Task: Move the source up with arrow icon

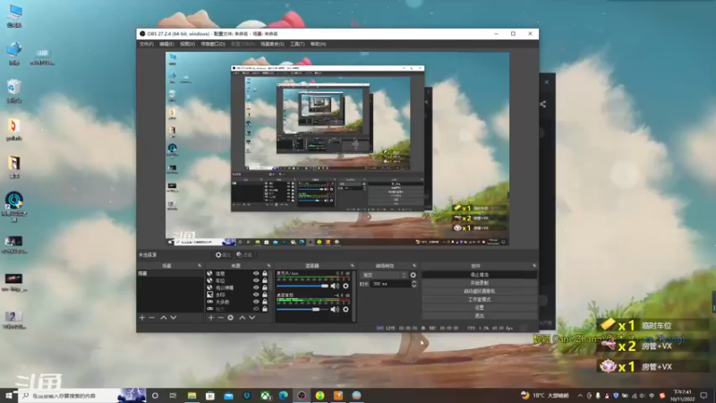Action: 242,318
